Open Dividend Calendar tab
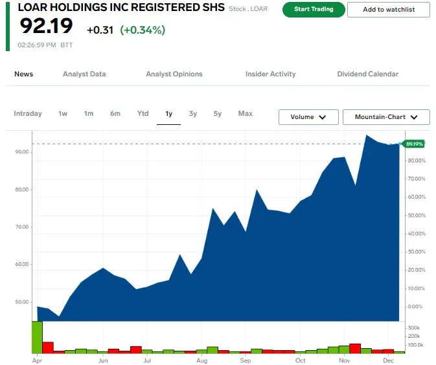Viewport: 436px width, 365px height. [x=367, y=74]
